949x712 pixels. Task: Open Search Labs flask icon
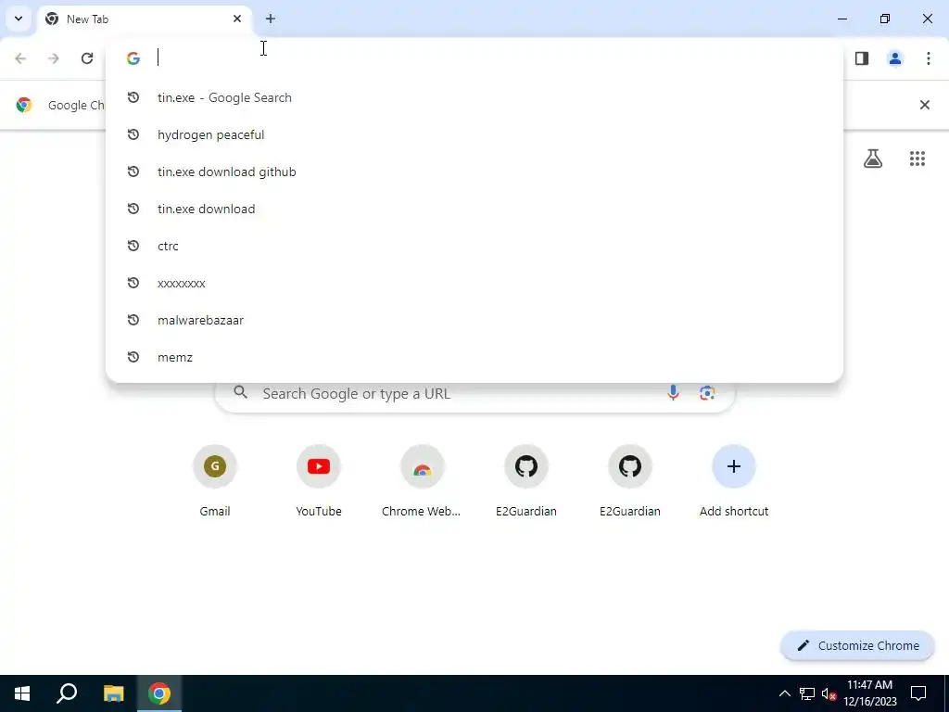click(873, 159)
